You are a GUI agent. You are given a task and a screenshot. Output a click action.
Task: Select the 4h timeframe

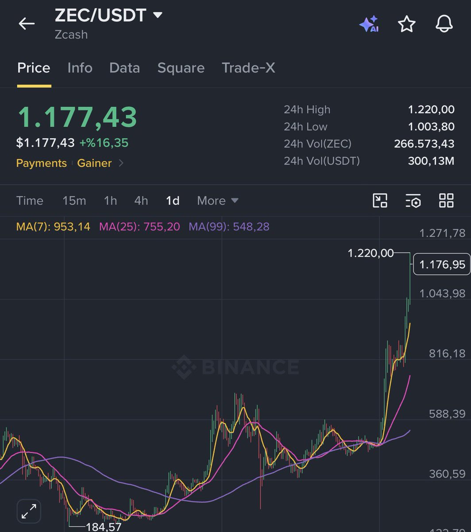tap(141, 201)
